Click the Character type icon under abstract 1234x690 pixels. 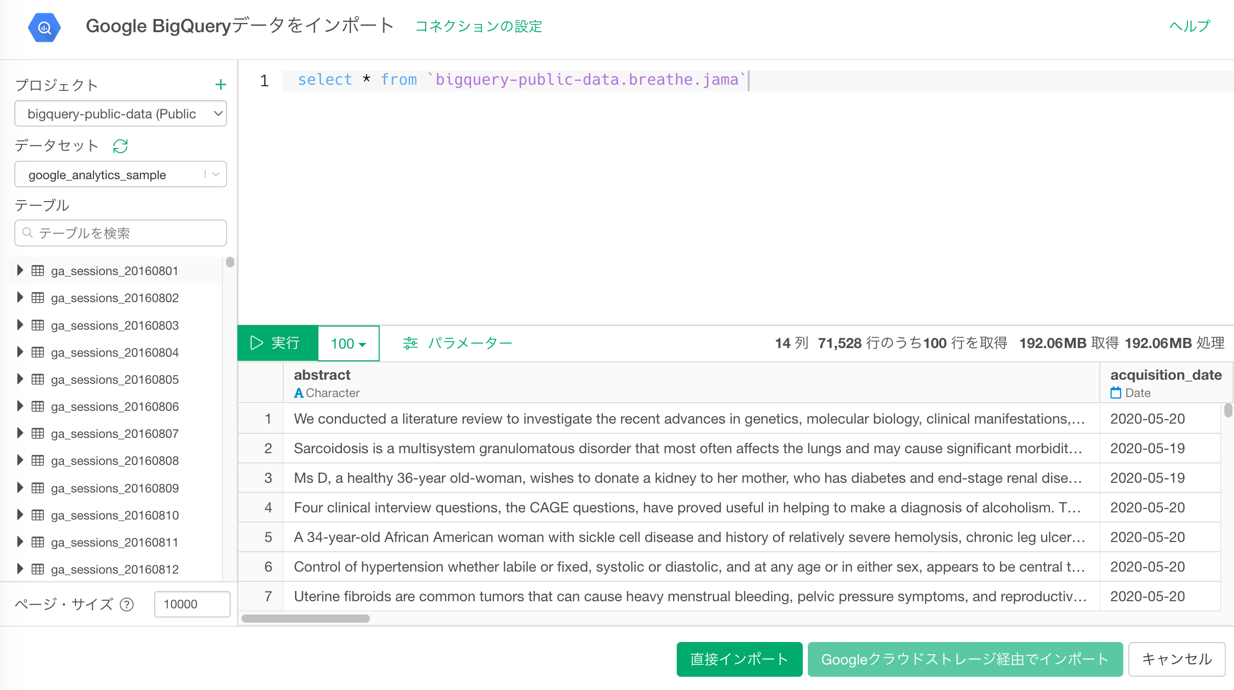click(x=299, y=393)
